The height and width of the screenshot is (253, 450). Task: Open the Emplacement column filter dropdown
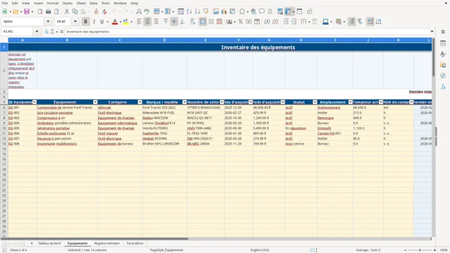(x=350, y=102)
